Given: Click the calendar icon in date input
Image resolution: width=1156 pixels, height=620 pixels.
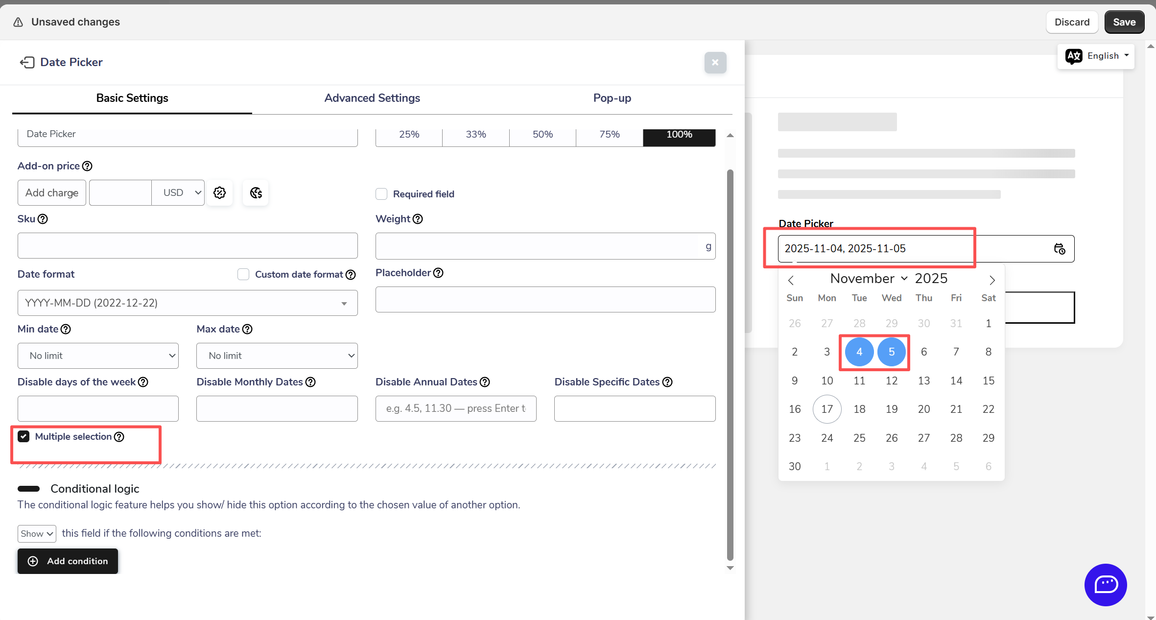Looking at the screenshot, I should [1059, 249].
